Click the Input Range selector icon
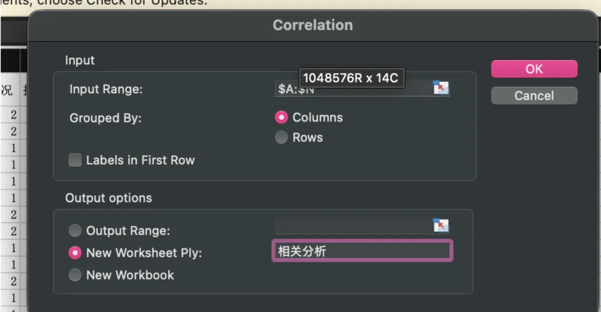The image size is (601, 312). (441, 88)
